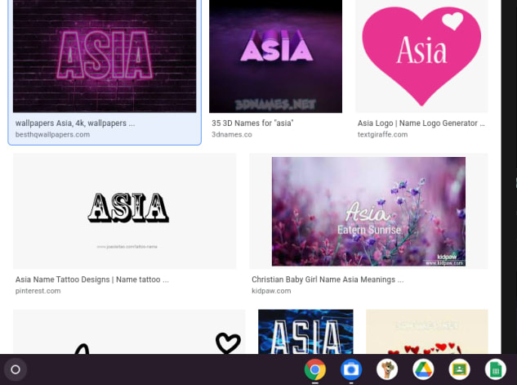Open the Asia Eatern Sunrise flower image
The width and height of the screenshot is (517, 385).
click(x=368, y=211)
